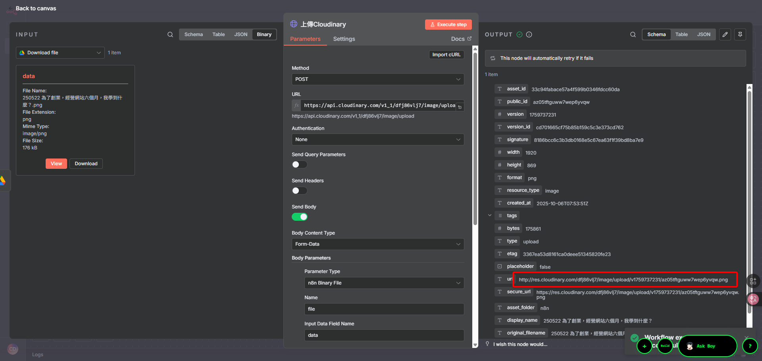Disable the Send Body toggle
The width and height of the screenshot is (762, 361).
click(299, 217)
